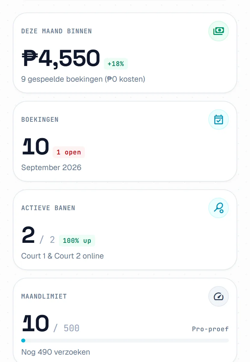This screenshot has height=362, width=250.
Task: Click the green cash revenue icon
Action: [218, 31]
